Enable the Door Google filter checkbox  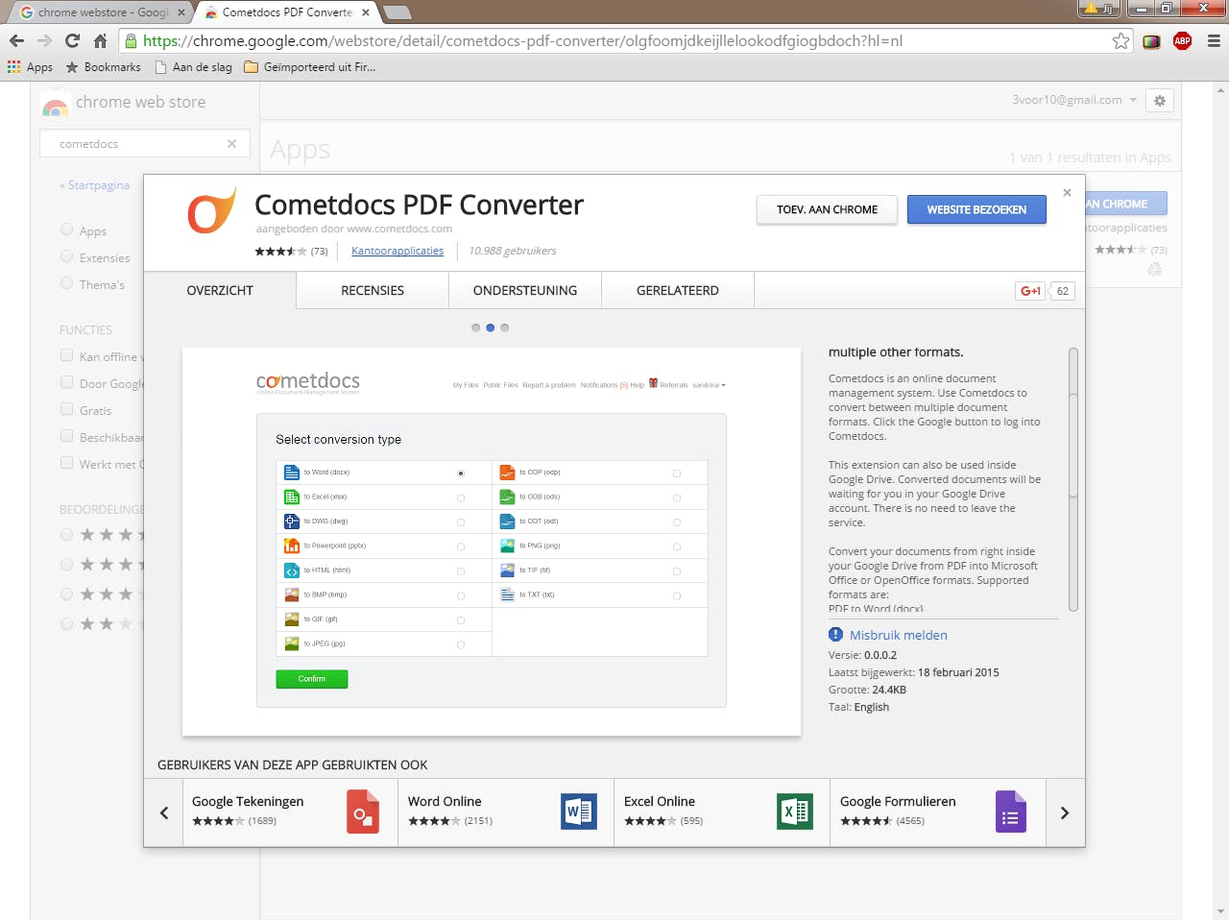(x=66, y=382)
